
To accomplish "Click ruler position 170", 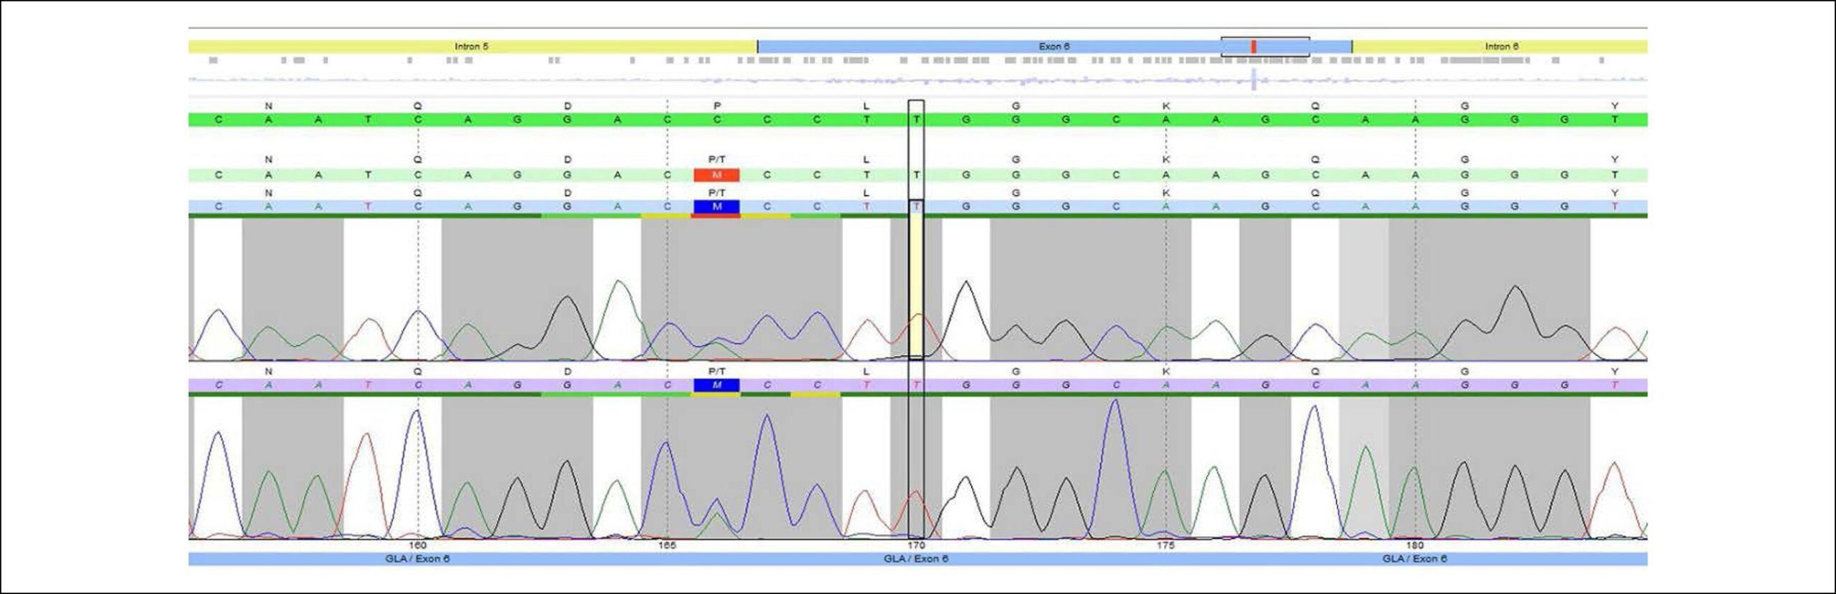I will [x=916, y=545].
